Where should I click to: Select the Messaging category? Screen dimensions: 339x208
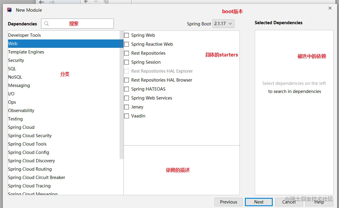pyautogui.click(x=64, y=85)
